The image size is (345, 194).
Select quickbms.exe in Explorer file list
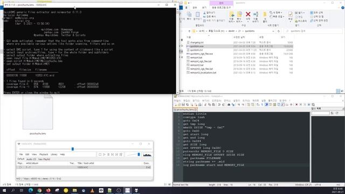click(x=197, y=46)
